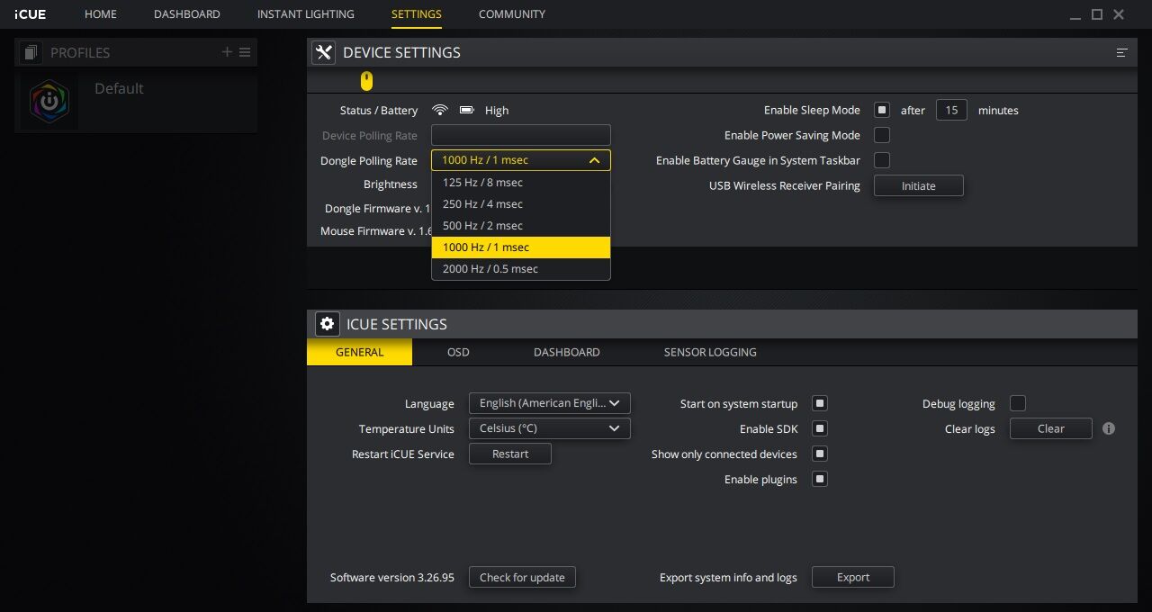Toggle Enable Power Saving Mode checkbox
Screen dimensions: 1152x612
(x=882, y=135)
